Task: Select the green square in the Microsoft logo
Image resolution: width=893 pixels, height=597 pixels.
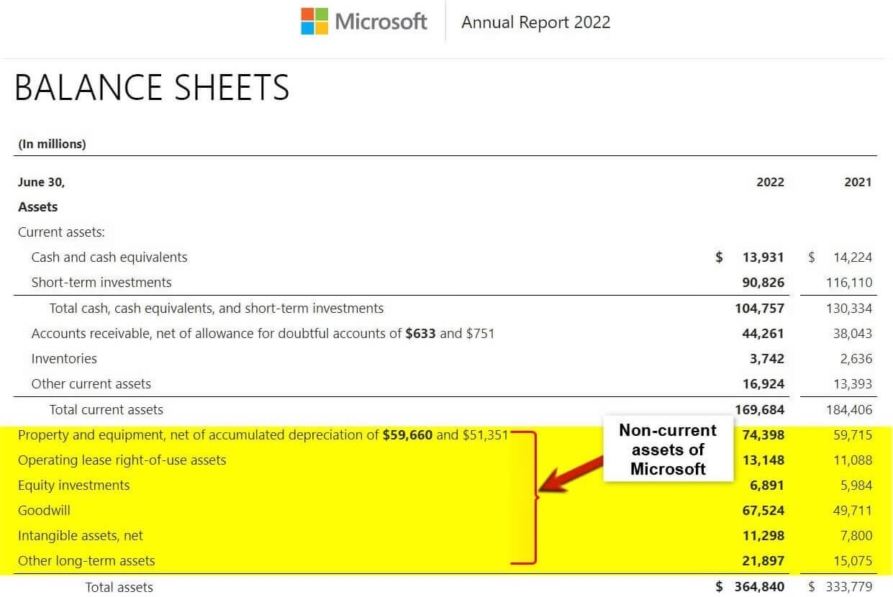Action: point(322,14)
